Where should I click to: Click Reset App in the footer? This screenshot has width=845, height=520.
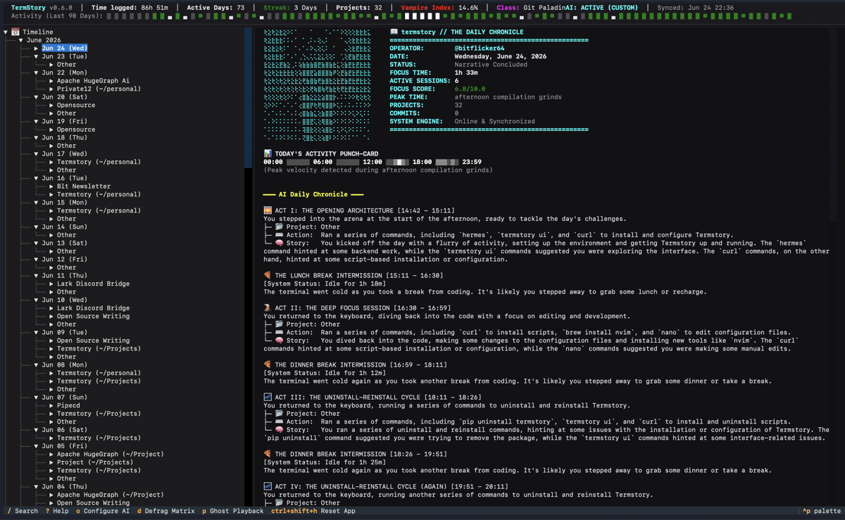pos(313,511)
